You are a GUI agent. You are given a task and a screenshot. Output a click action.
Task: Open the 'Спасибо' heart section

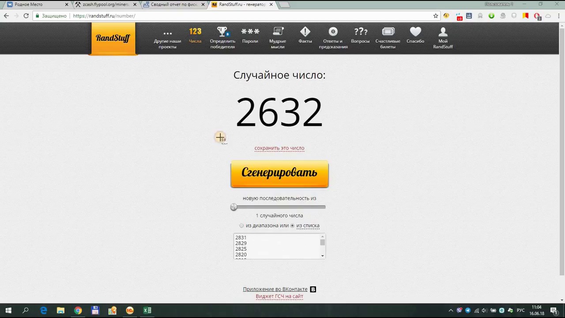point(415,35)
